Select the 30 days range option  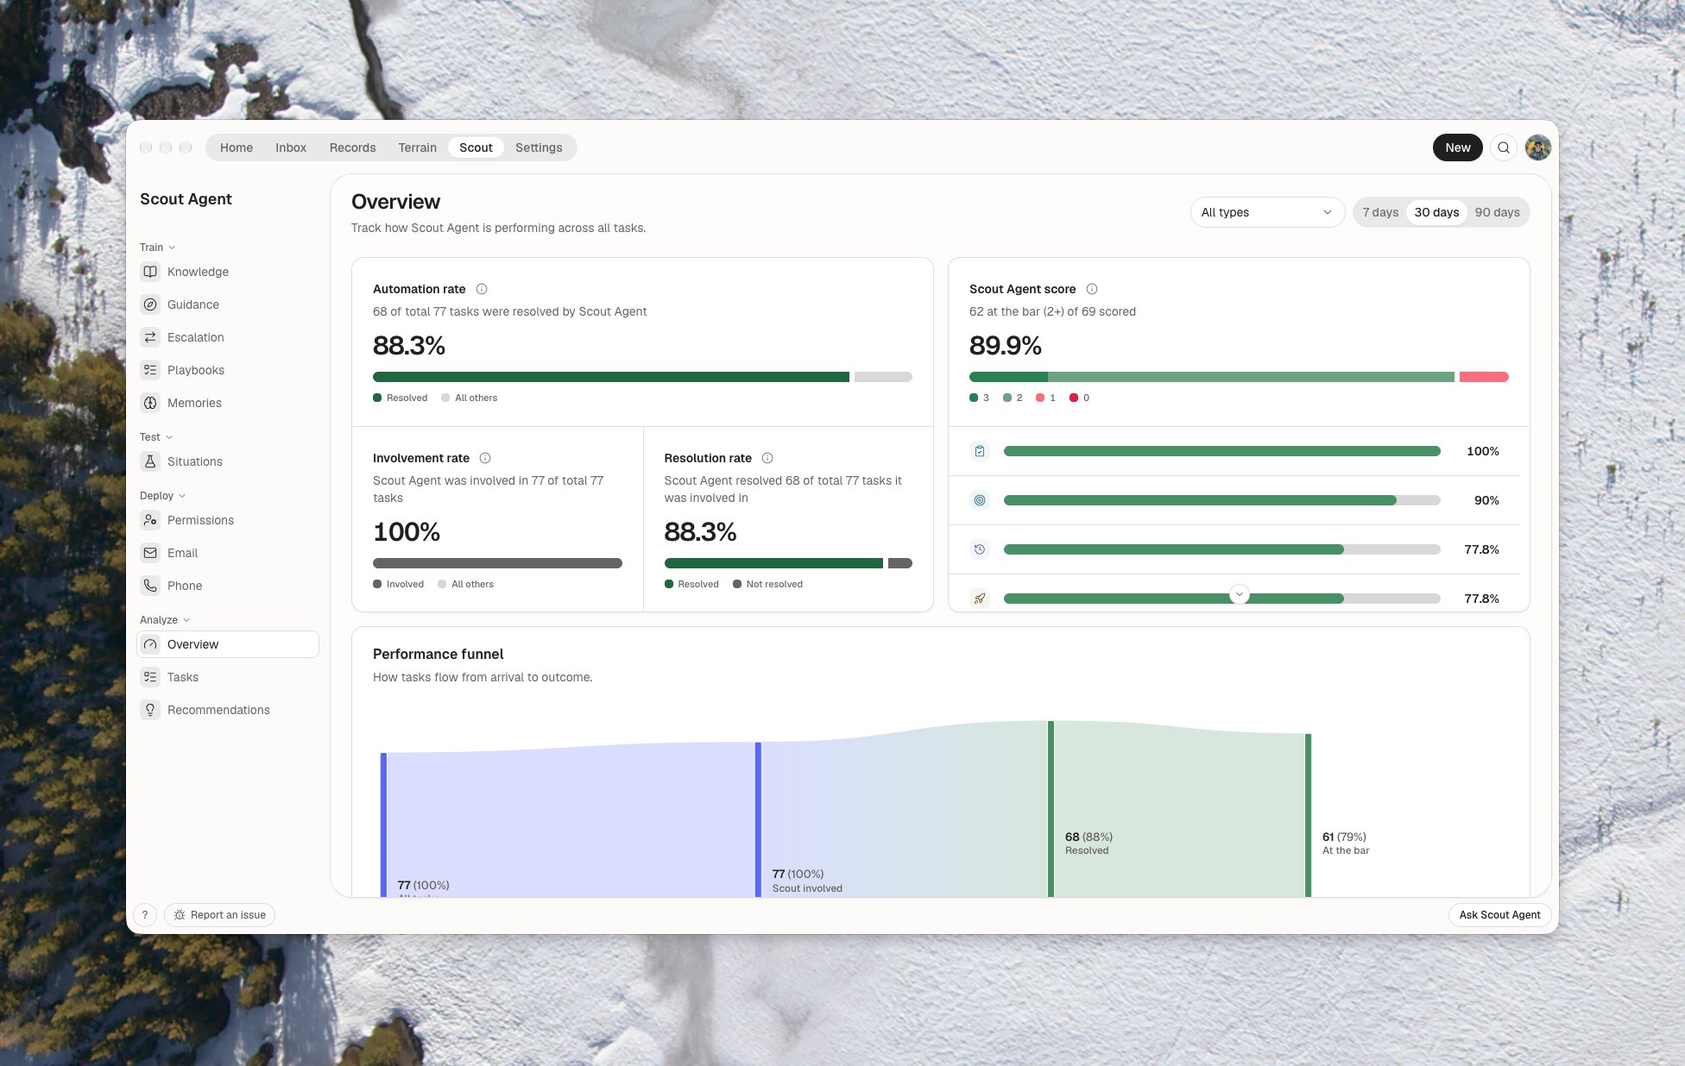pos(1436,212)
